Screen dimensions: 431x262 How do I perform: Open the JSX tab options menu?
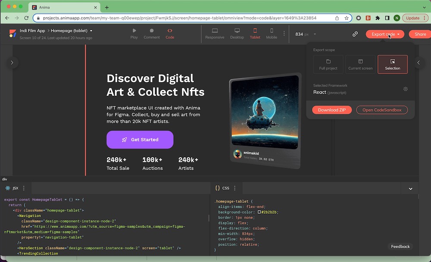click(x=24, y=188)
